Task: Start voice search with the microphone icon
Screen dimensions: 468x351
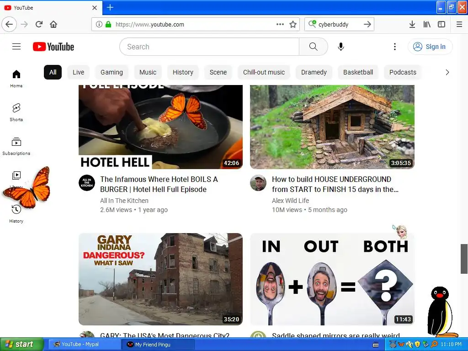Action: (341, 47)
